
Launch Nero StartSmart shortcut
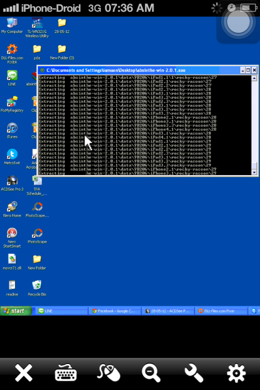coord(12,238)
